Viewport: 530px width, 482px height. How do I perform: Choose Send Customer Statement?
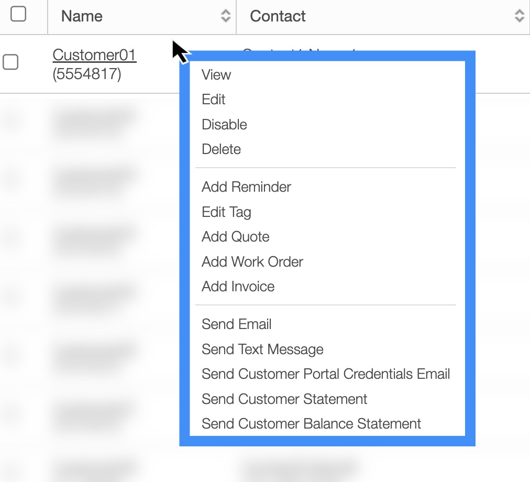click(284, 399)
